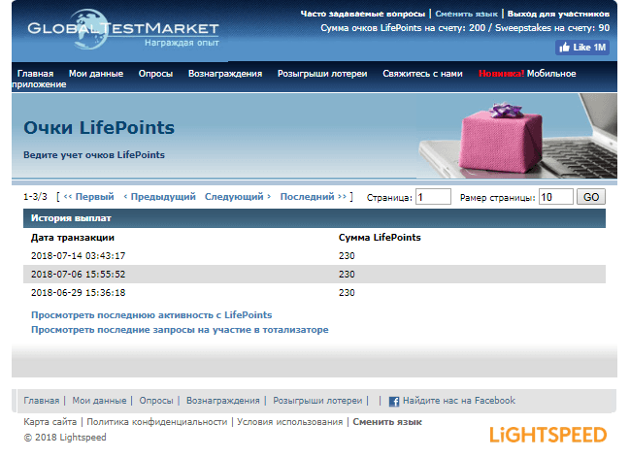Click Свяжитесь с нами menu item

[422, 74]
